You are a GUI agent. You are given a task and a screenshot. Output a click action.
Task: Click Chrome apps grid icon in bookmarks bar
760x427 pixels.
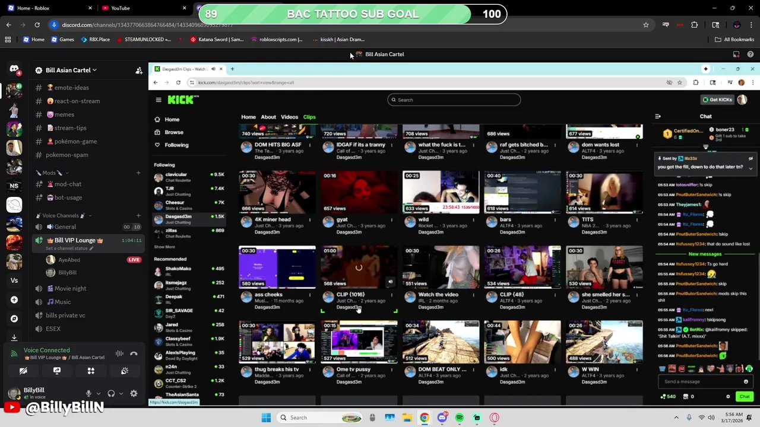(8, 39)
